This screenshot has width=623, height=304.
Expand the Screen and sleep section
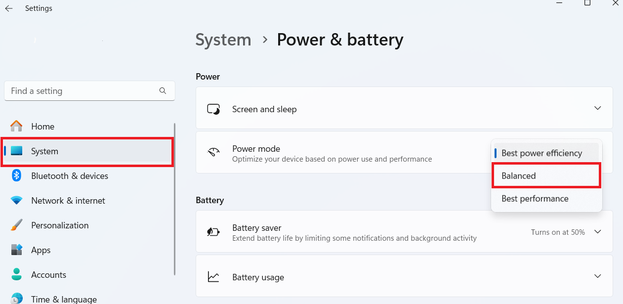597,108
